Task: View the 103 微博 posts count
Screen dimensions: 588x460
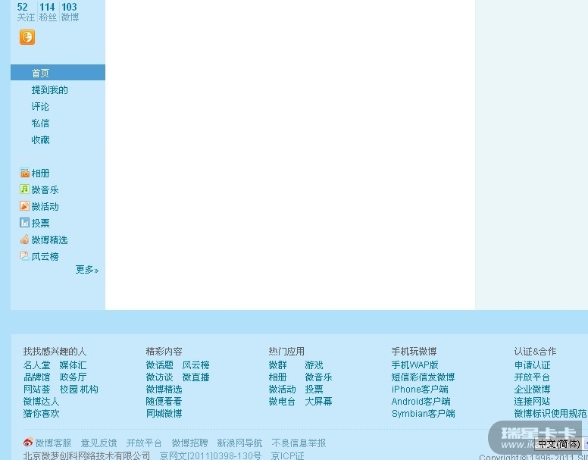Action: tap(70, 11)
